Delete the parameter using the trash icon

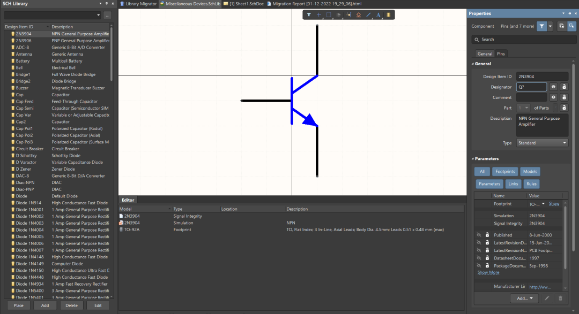[x=560, y=298]
